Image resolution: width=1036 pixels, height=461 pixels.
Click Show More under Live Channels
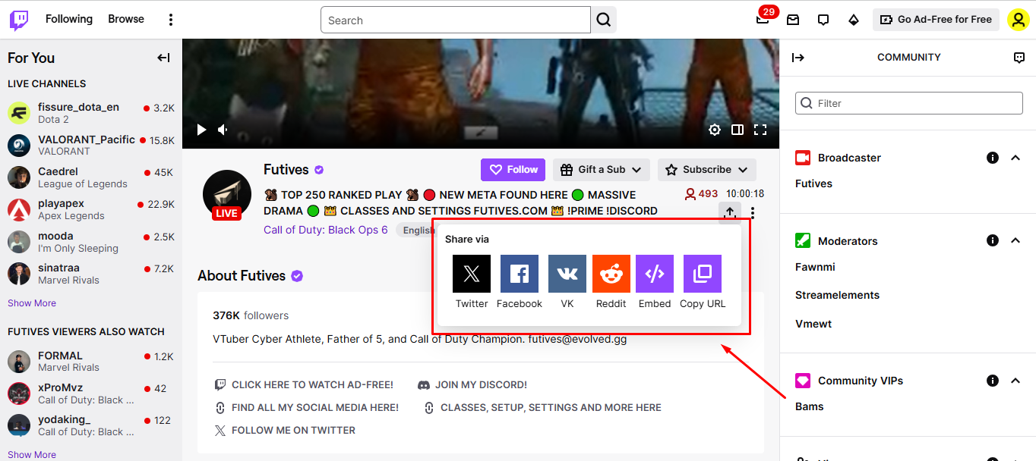click(32, 303)
